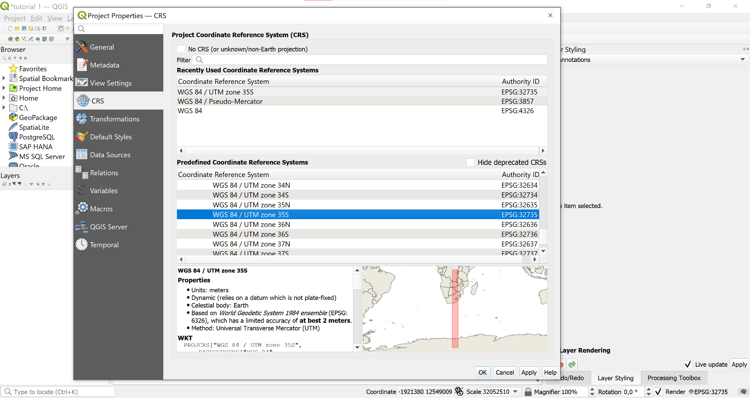Switch to the Processing Toolbox tab
750x398 pixels.
tap(674, 378)
